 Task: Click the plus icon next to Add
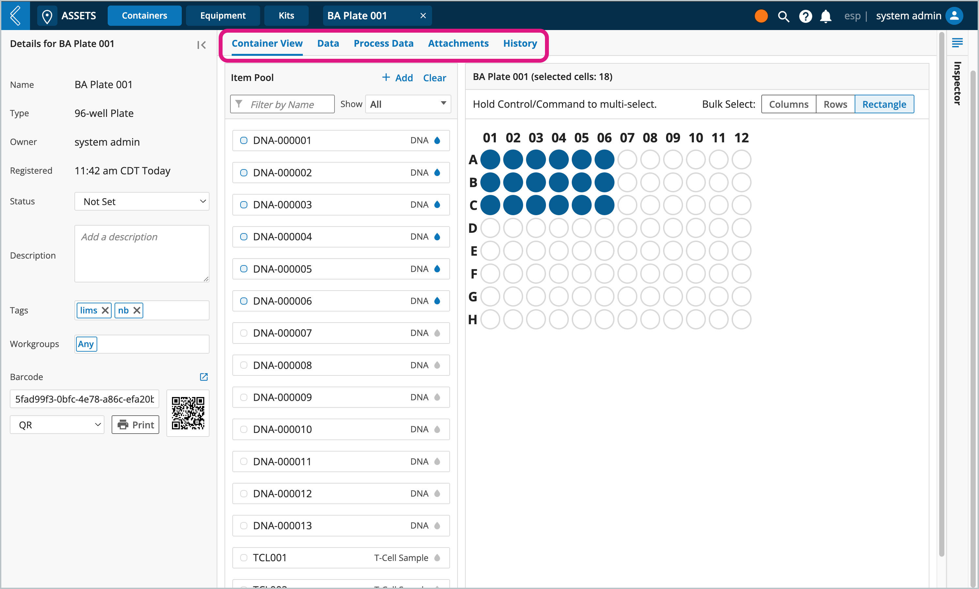(x=386, y=77)
